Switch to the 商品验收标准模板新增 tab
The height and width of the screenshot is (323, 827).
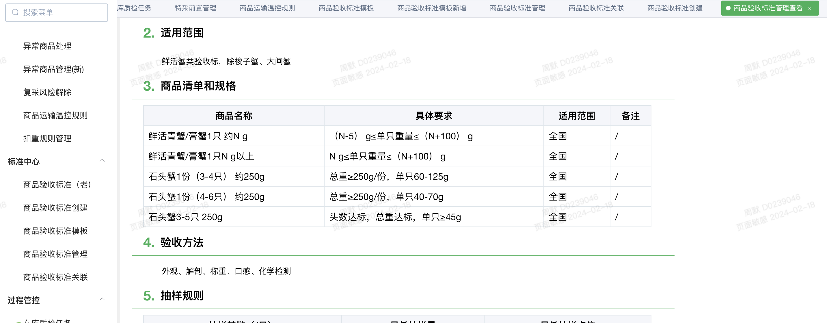click(431, 8)
